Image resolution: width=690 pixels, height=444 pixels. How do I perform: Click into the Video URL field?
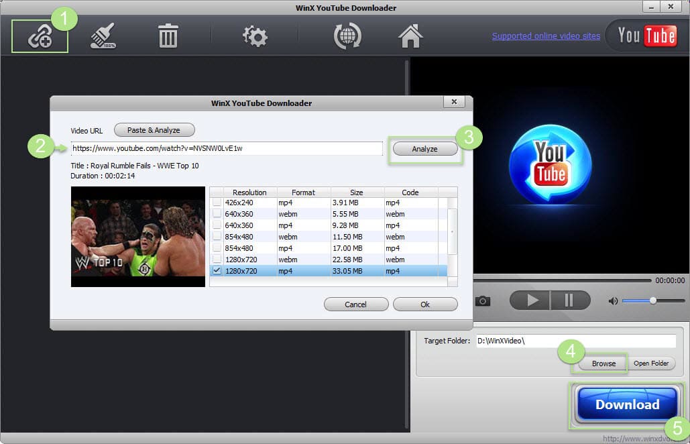227,148
